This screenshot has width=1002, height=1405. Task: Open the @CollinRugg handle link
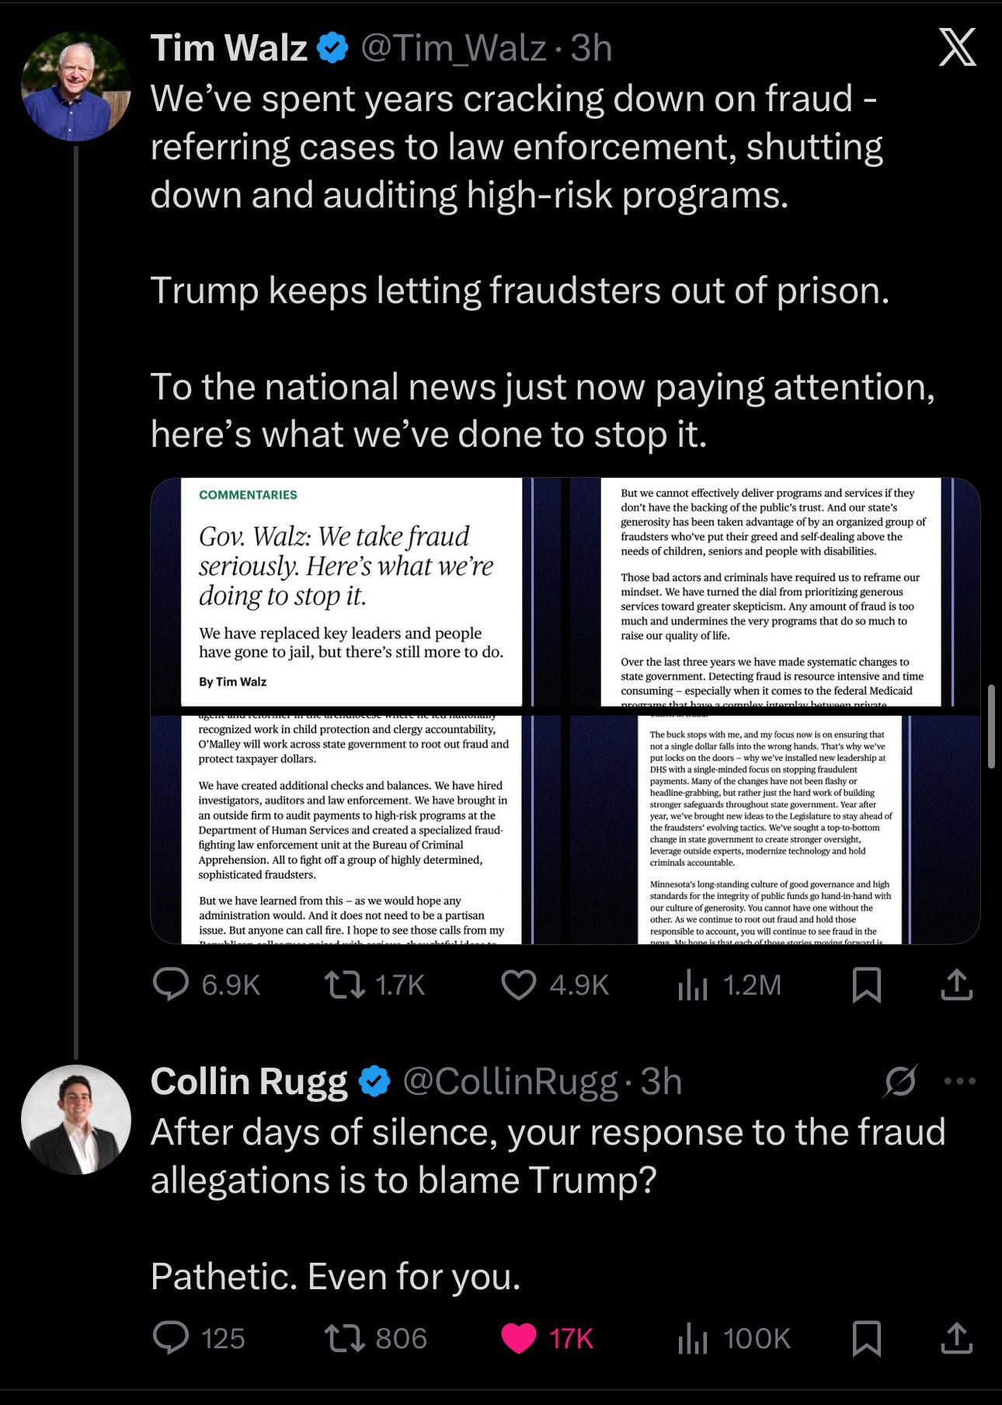point(510,1081)
